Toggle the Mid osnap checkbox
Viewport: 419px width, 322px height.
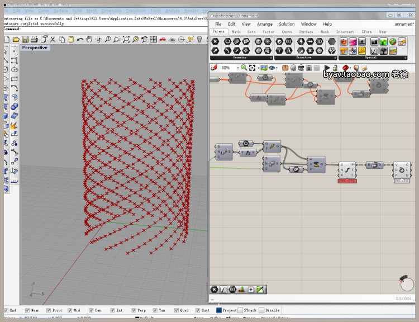[70, 310]
